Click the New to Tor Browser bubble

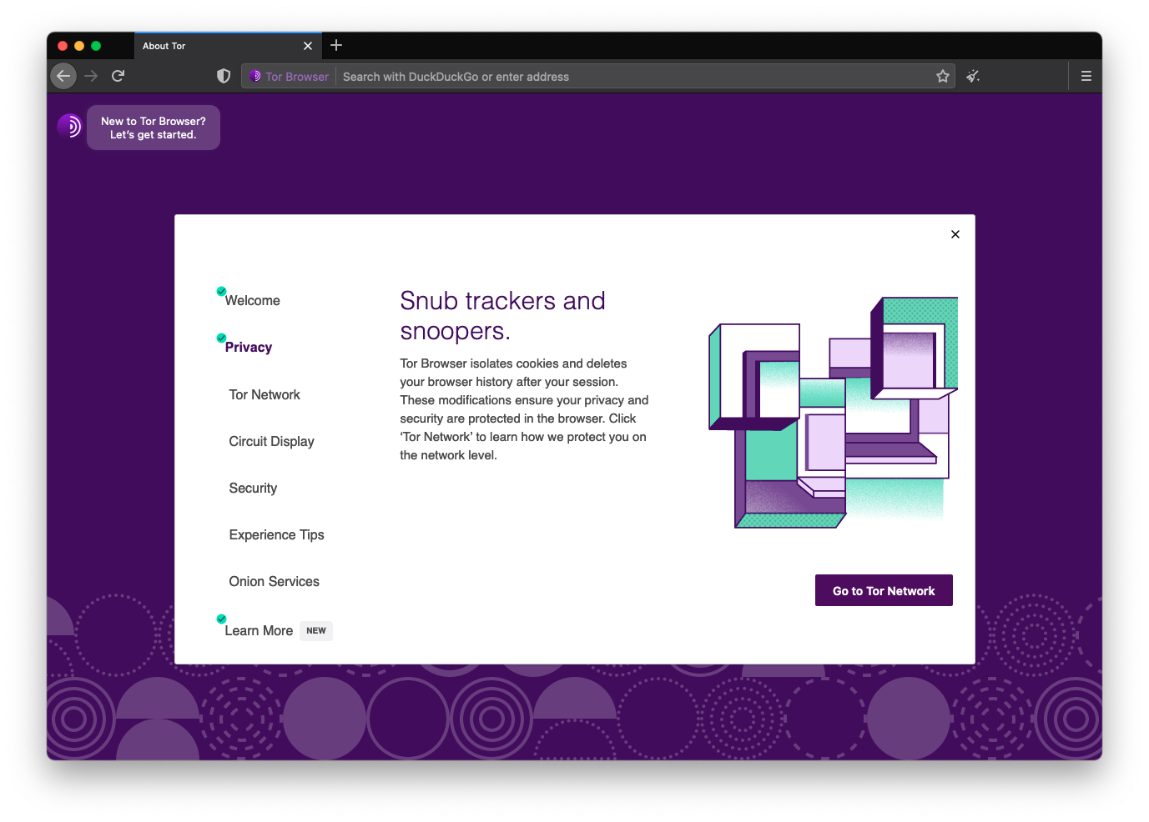point(154,128)
